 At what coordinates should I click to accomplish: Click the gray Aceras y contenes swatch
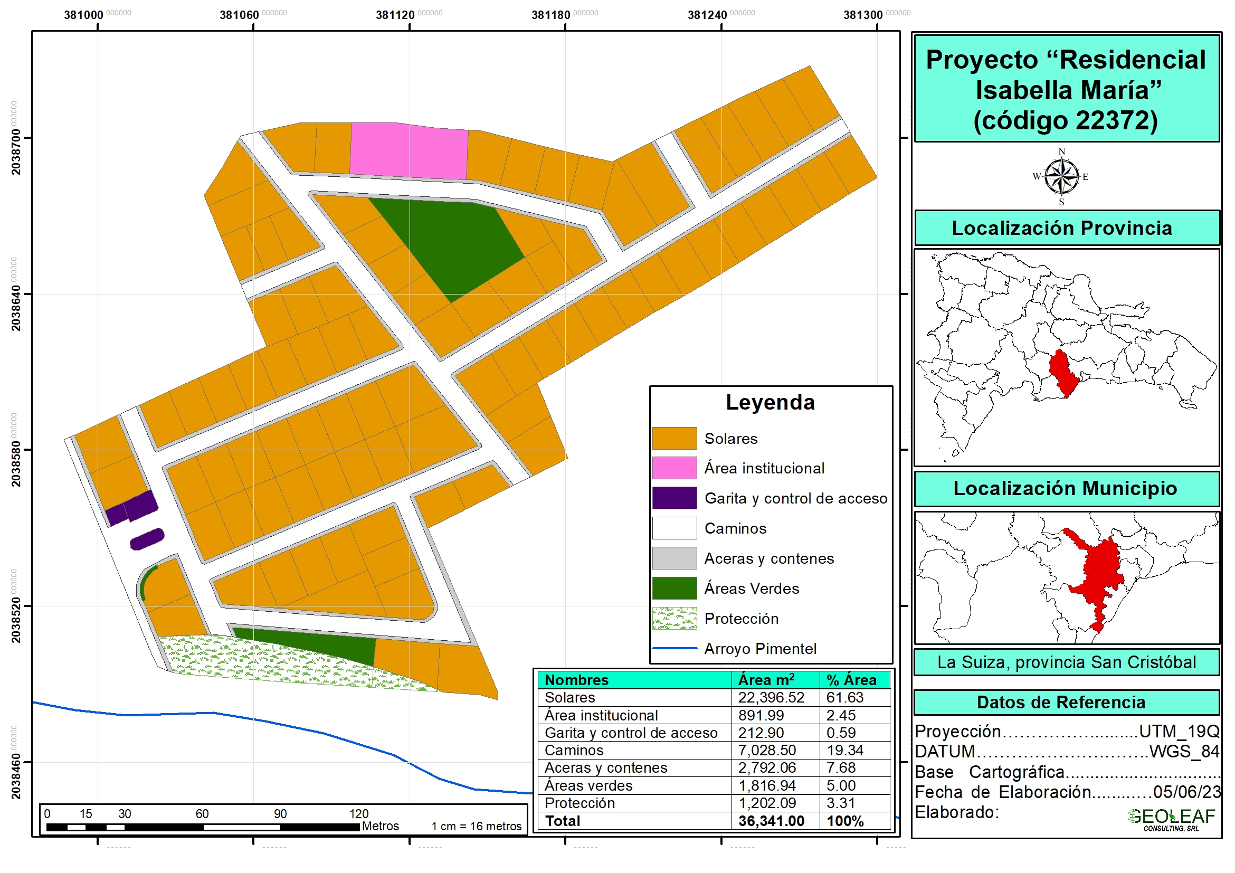[x=674, y=558]
